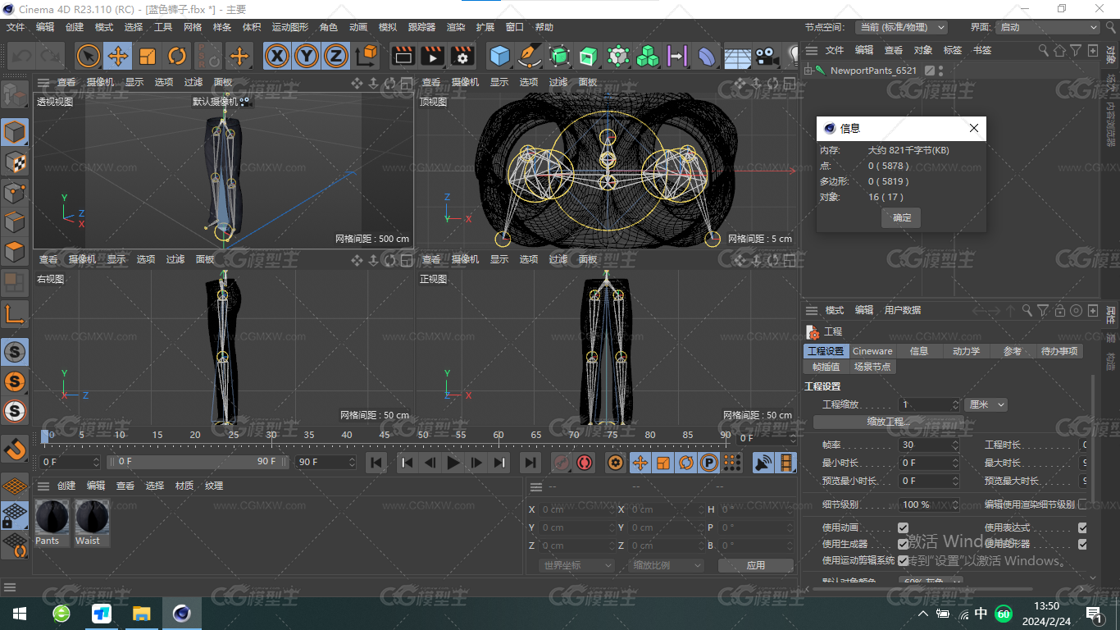This screenshot has height=630, width=1120.
Task: Switch to Points mode in left sidebar
Action: [15, 192]
